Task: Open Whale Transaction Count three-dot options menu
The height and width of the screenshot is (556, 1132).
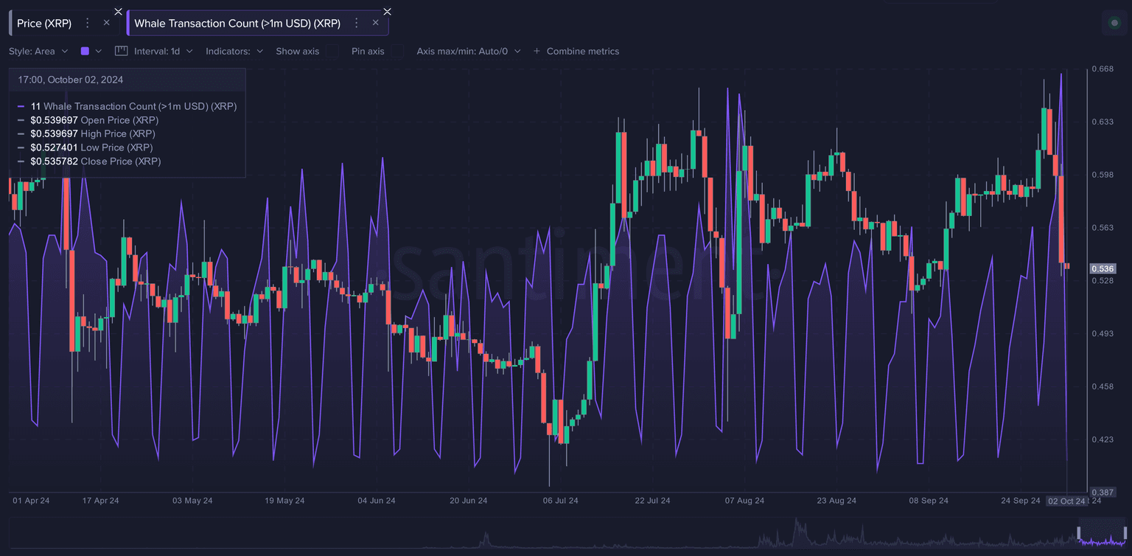Action: click(x=357, y=23)
